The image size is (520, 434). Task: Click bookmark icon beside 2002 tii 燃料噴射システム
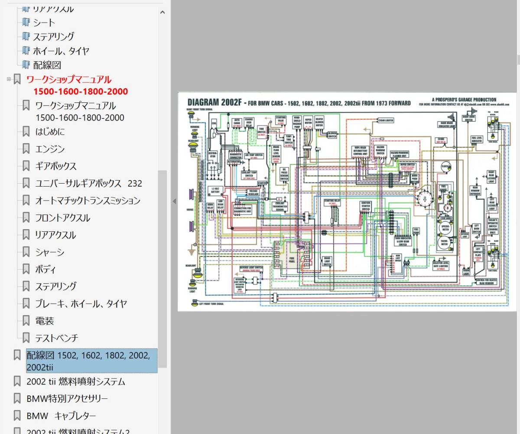click(x=17, y=381)
